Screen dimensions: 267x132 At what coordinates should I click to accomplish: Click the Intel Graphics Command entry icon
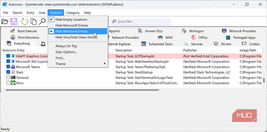point(13,56)
